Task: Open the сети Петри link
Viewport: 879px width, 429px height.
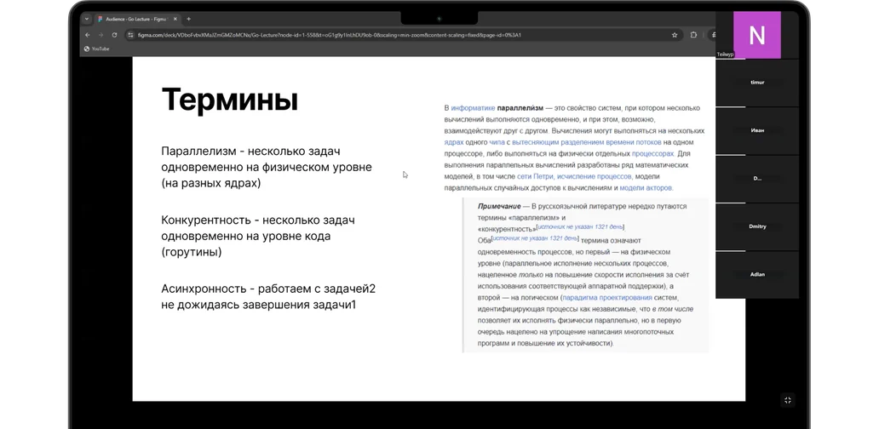Action: pyautogui.click(x=535, y=176)
